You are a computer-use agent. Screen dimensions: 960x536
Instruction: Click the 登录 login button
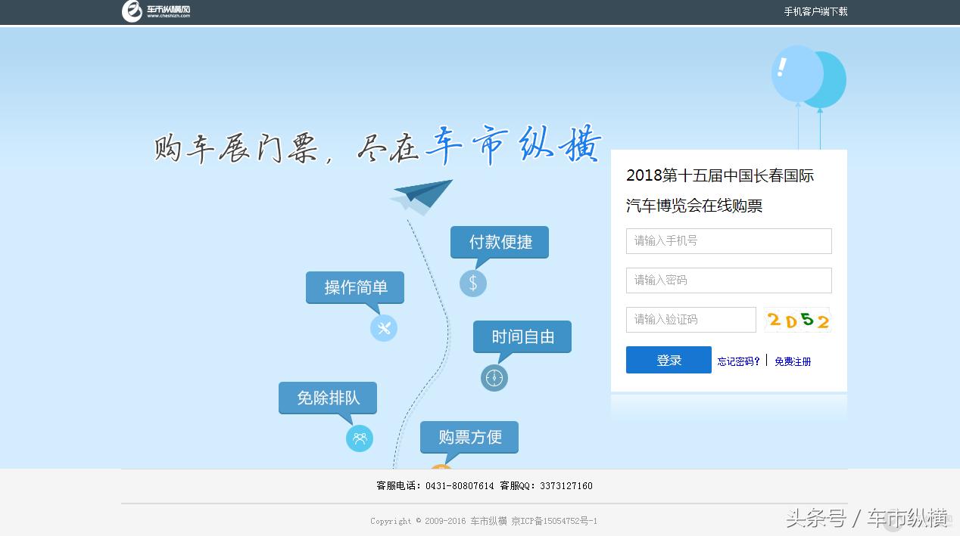coord(668,360)
